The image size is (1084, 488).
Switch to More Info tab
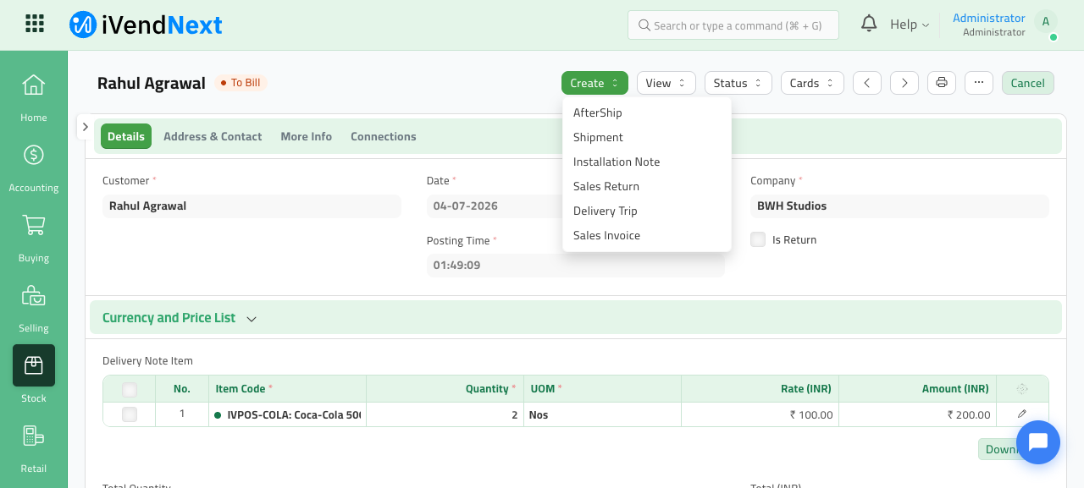click(307, 136)
